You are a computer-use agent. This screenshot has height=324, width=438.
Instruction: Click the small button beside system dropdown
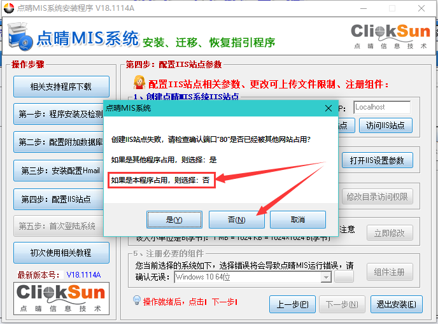coord(344,277)
